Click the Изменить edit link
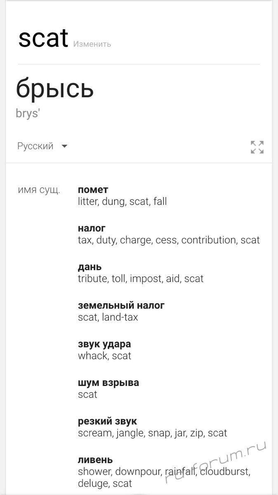The image size is (278, 495). (x=92, y=44)
